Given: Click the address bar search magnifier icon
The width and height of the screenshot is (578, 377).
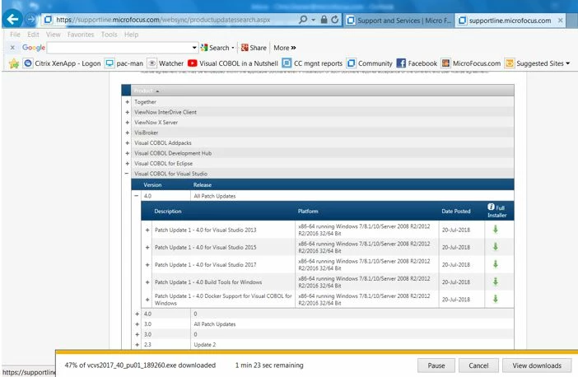Looking at the screenshot, I should [303, 20].
